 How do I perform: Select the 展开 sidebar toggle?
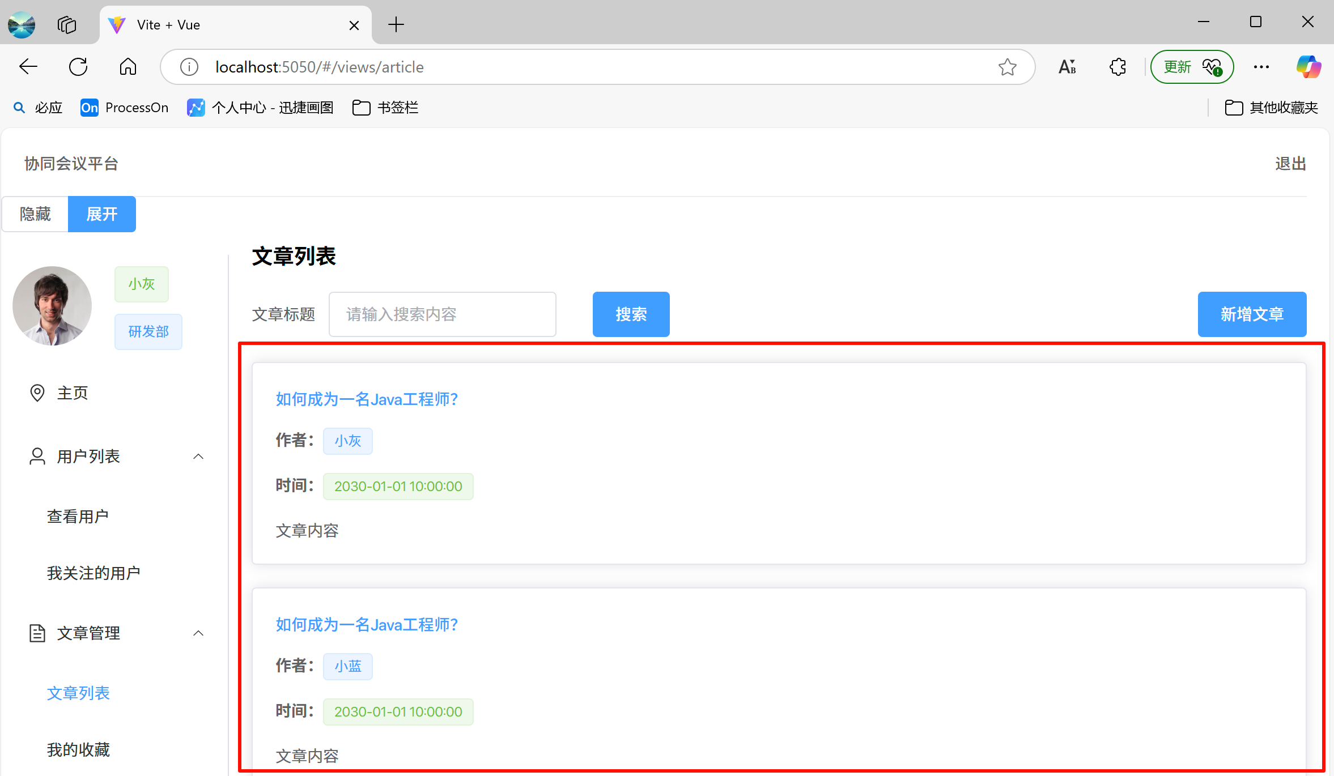click(102, 214)
